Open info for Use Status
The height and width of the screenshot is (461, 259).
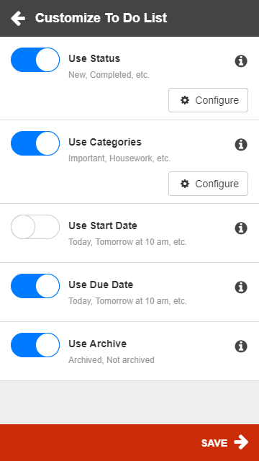pyautogui.click(x=241, y=61)
